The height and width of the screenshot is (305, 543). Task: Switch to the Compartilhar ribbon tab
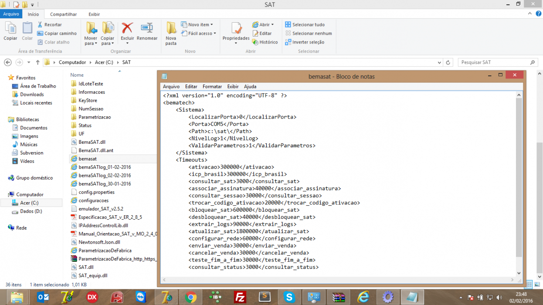pos(63,14)
